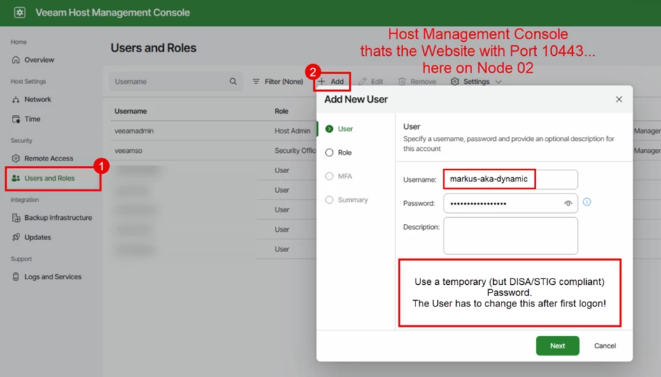Click the filter lines icon
The width and height of the screenshot is (661, 377).
pos(256,81)
